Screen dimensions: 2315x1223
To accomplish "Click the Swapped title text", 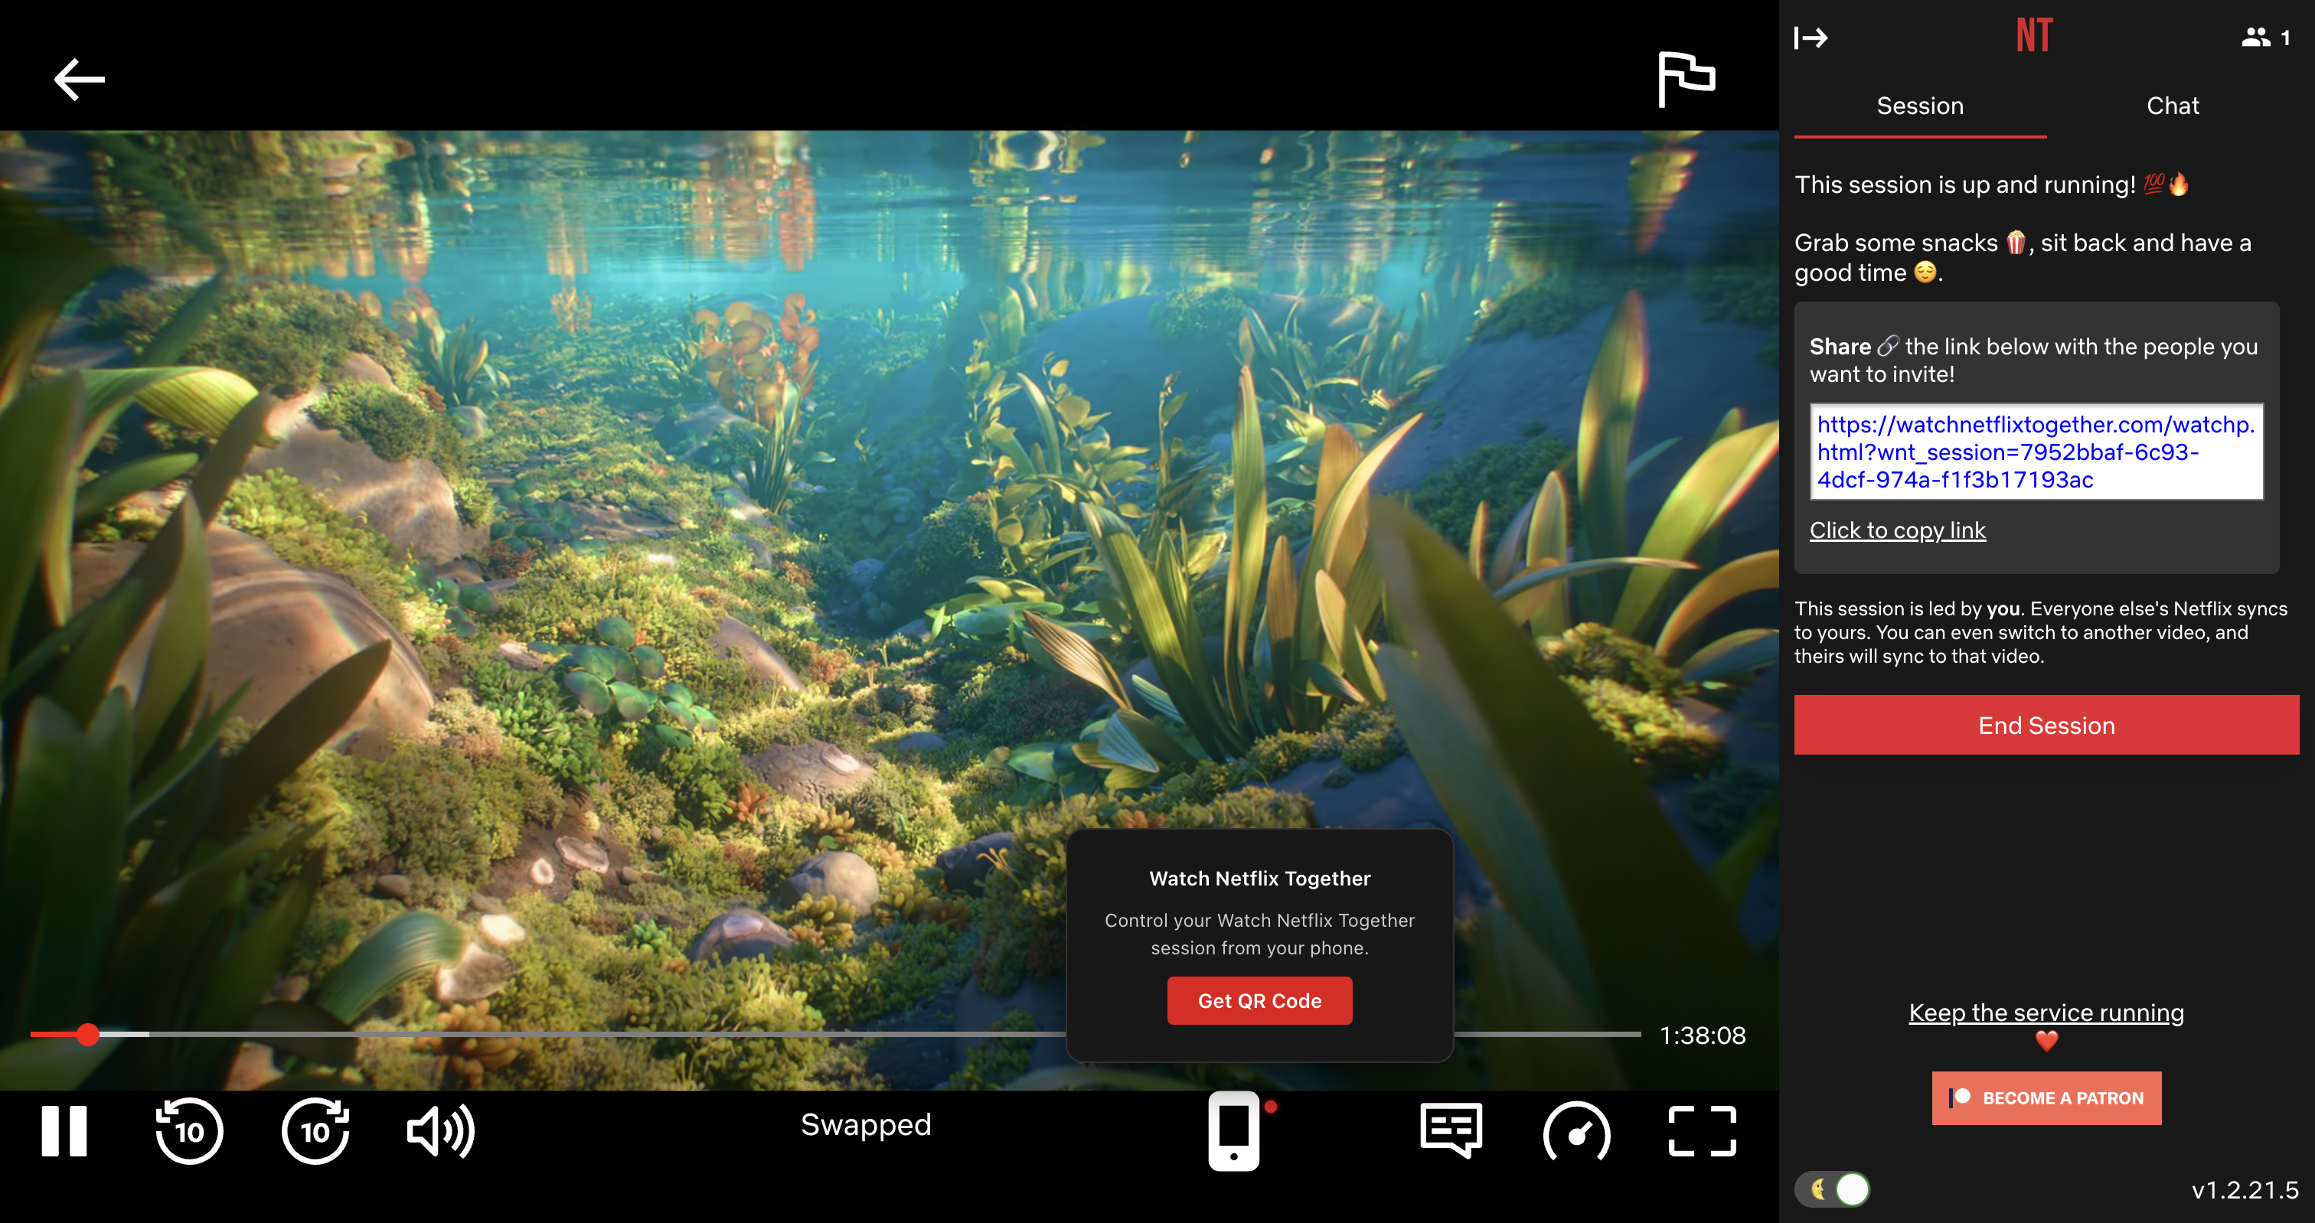I will tap(865, 1124).
